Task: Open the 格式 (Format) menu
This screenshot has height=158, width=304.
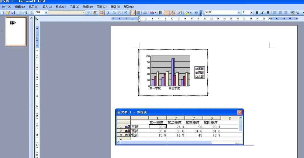Action: [60, 7]
